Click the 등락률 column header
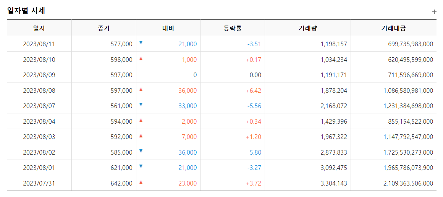443x197 pixels. tap(233, 28)
